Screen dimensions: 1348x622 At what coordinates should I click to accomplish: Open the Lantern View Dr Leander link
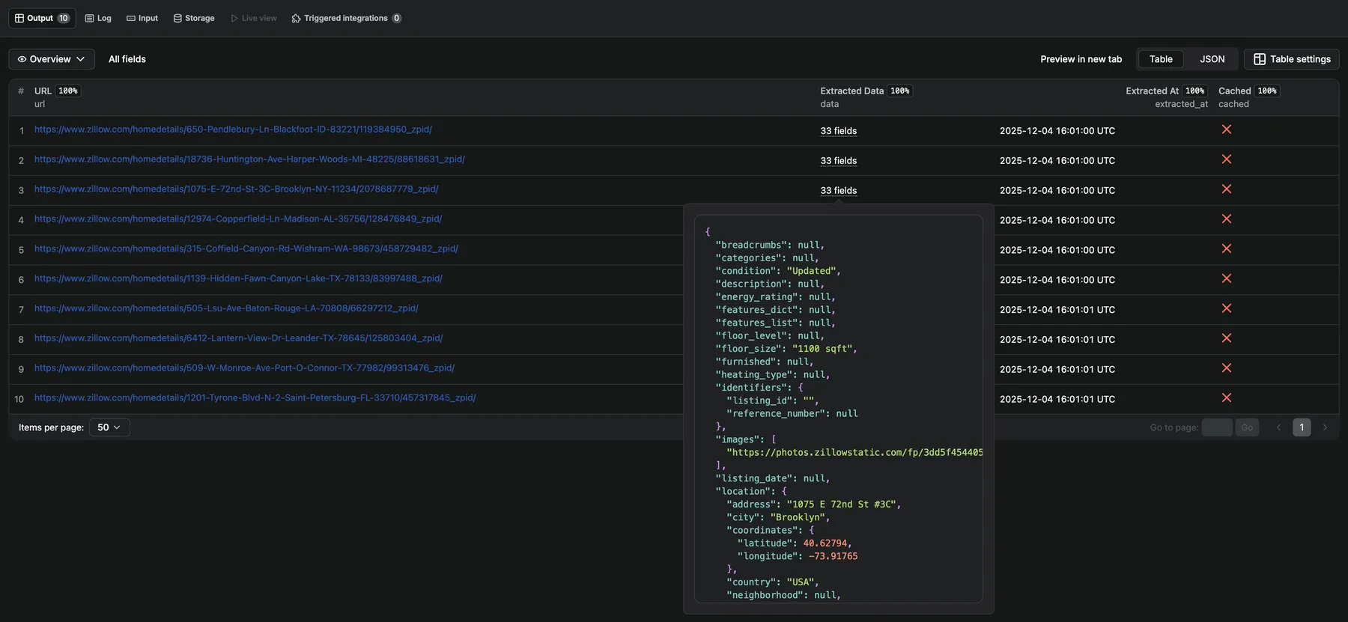click(x=238, y=338)
